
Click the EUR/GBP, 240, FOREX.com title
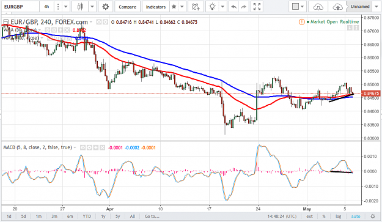tap(49, 22)
